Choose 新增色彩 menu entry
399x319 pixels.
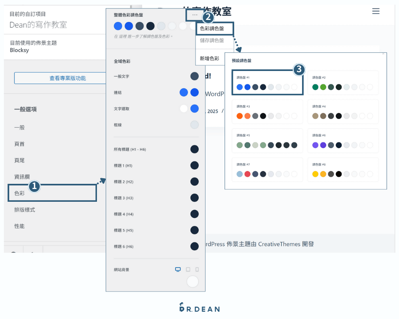coord(209,59)
